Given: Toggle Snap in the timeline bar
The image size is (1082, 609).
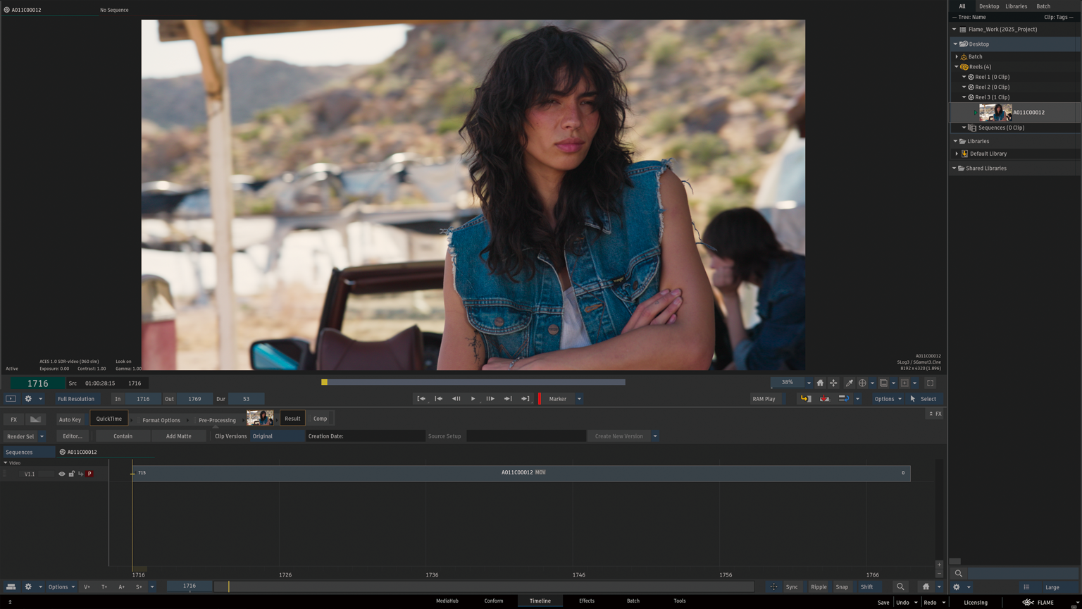Looking at the screenshot, I should tap(842, 586).
